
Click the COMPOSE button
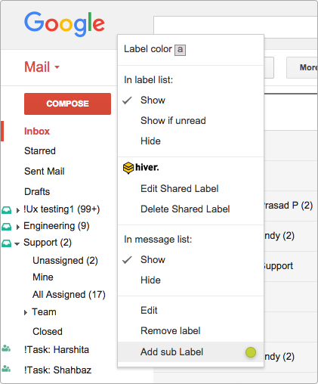[67, 104]
